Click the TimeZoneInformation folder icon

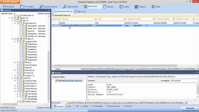(23, 88)
